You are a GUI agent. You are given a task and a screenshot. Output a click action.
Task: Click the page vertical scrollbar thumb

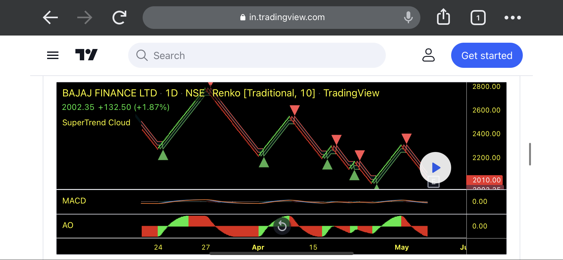(x=530, y=154)
